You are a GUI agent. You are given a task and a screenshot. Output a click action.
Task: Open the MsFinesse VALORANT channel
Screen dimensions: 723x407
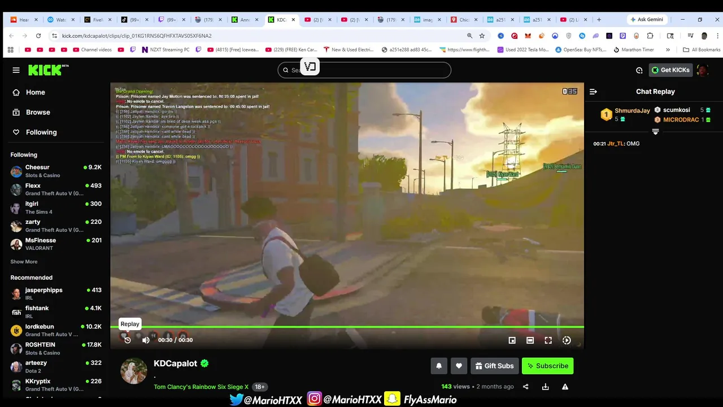pyautogui.click(x=55, y=244)
